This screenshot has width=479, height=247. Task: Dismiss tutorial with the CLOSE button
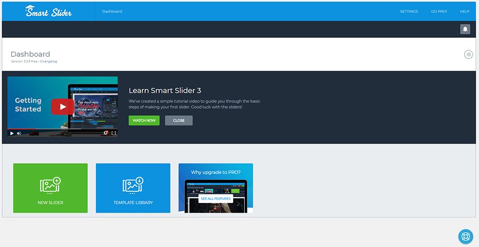coord(179,121)
